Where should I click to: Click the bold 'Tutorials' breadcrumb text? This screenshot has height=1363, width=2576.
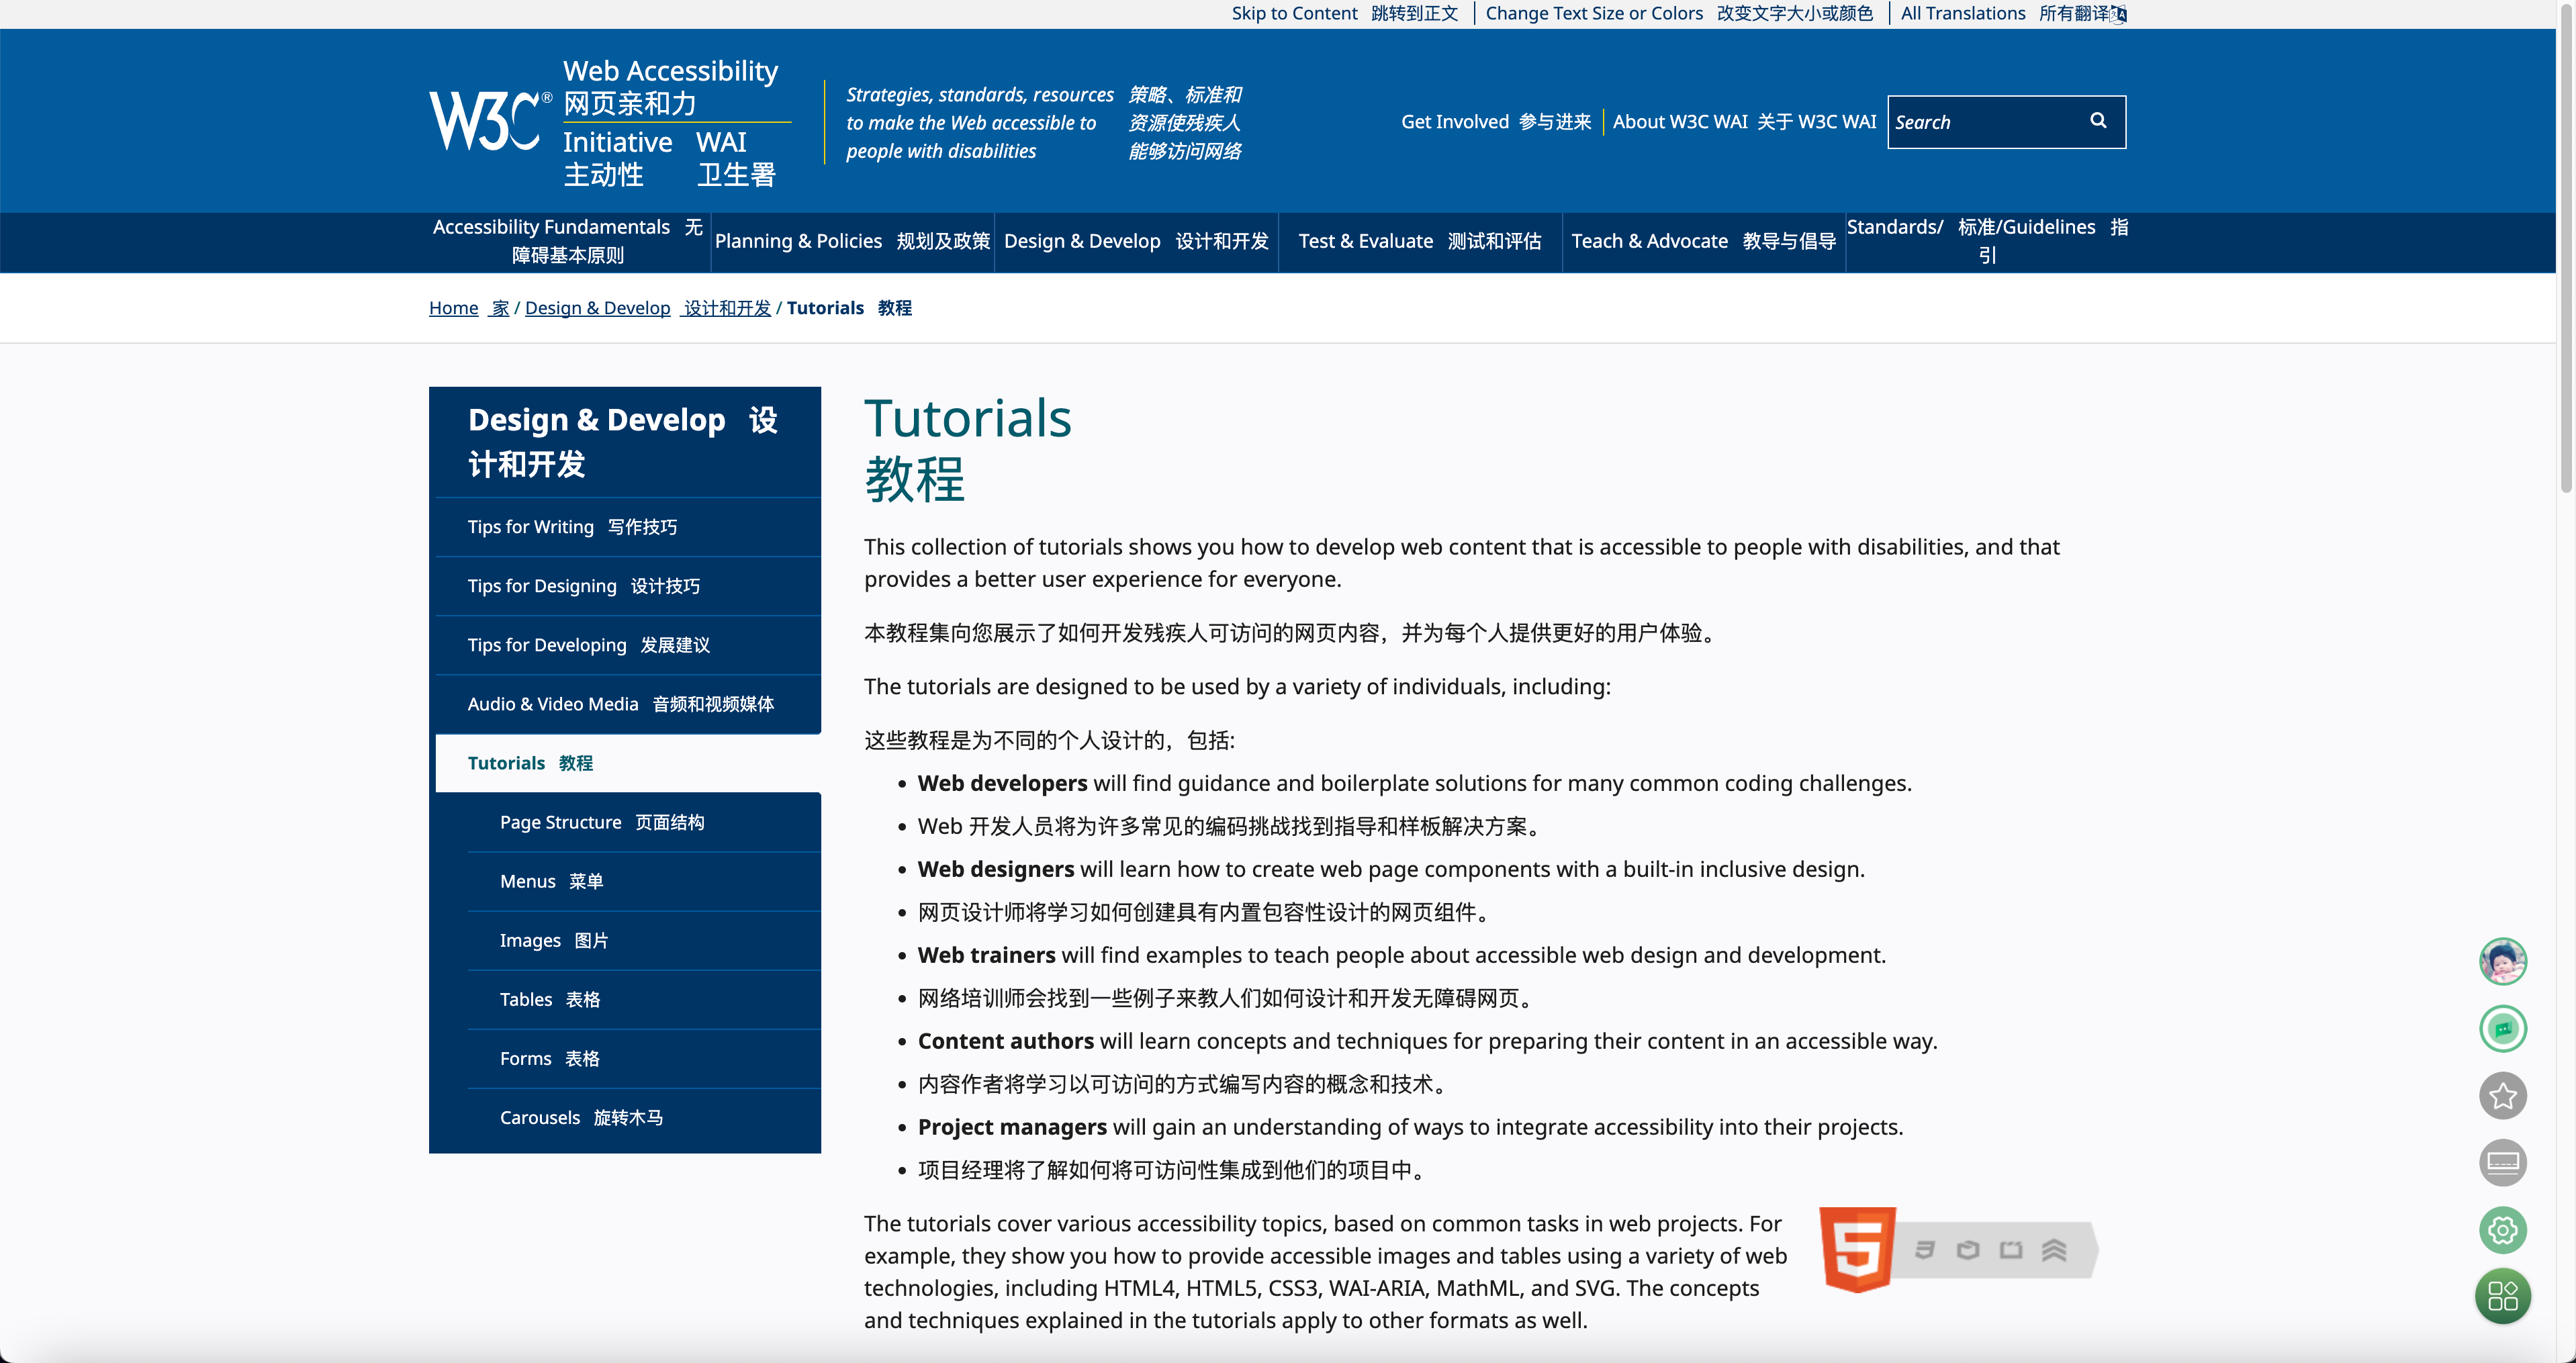(825, 308)
